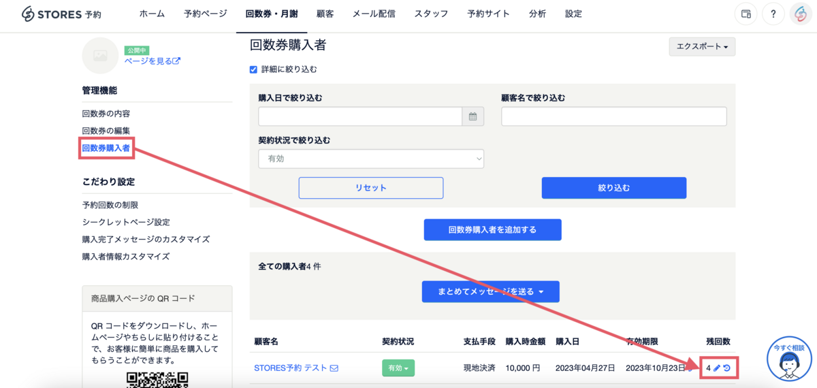Click the envelope icon beside STORES予約 テスト
The height and width of the screenshot is (388, 817).
(x=334, y=368)
